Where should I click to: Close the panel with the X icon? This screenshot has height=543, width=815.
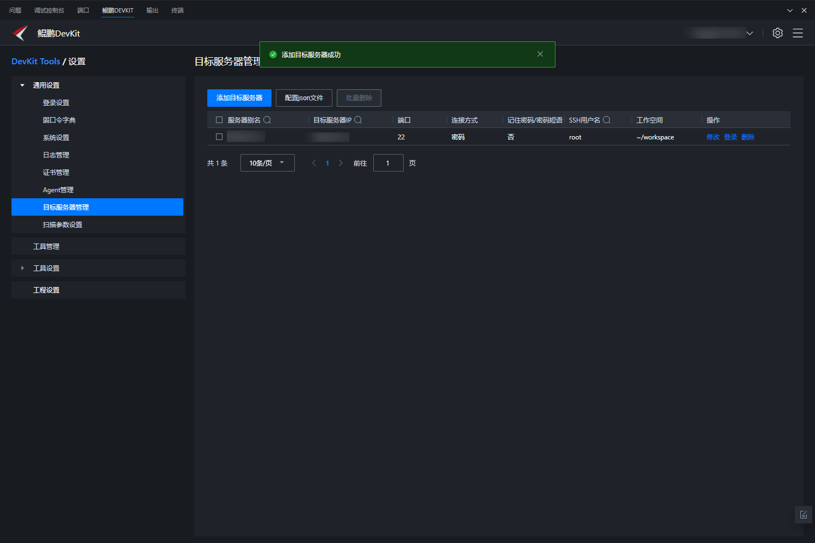(x=804, y=10)
